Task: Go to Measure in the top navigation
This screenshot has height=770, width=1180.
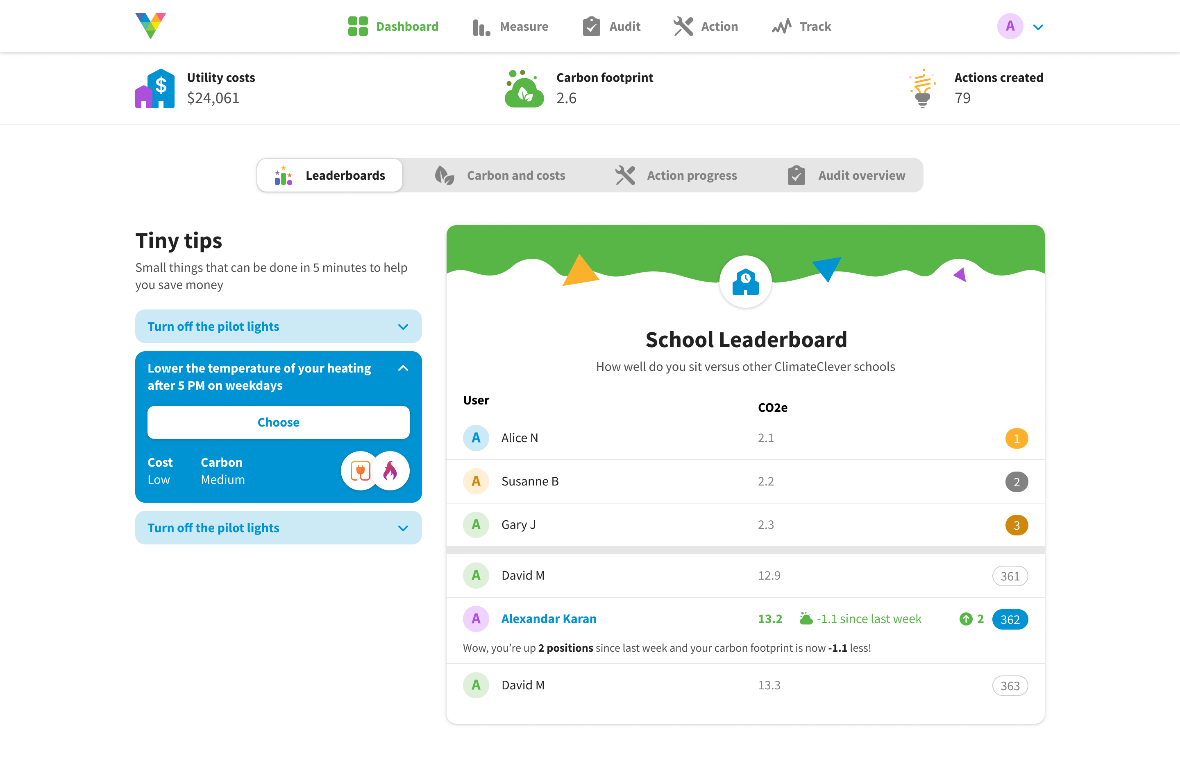Action: pyautogui.click(x=511, y=26)
